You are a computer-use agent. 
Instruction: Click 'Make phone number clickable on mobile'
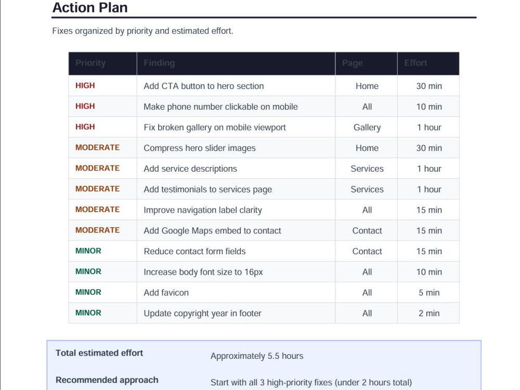220,107
